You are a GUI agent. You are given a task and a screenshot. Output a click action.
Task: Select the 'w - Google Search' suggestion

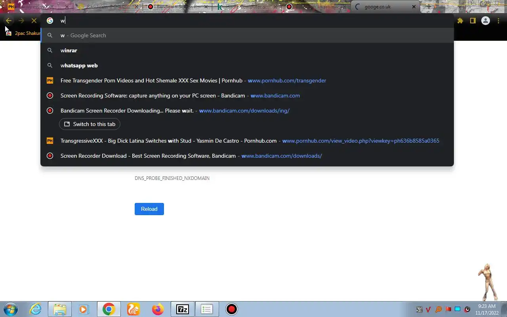[x=247, y=35]
